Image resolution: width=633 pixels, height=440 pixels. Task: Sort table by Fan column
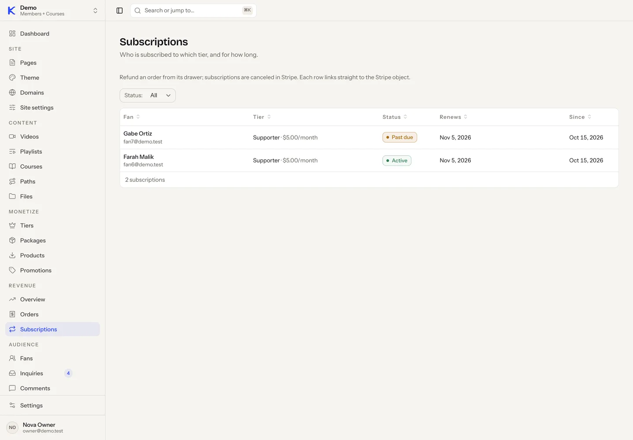coord(131,117)
